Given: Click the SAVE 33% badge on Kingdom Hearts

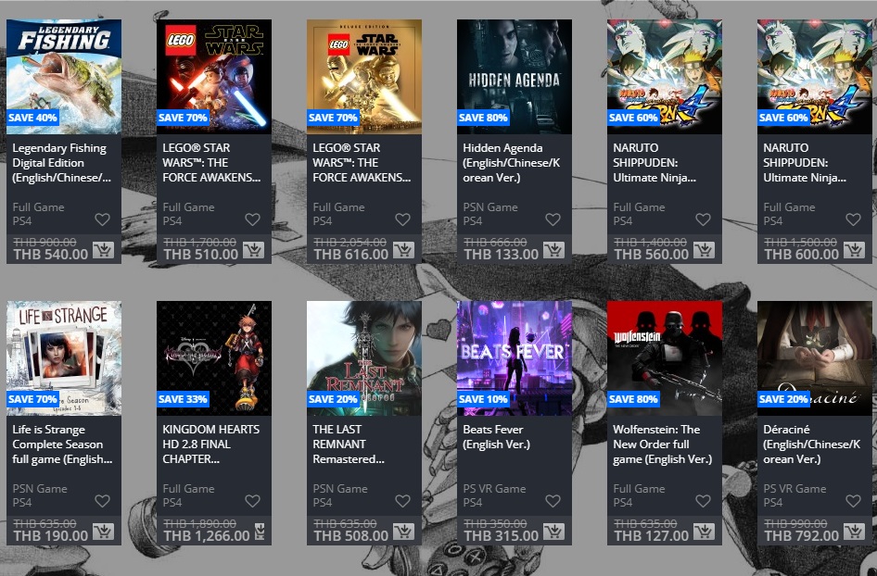Looking at the screenshot, I should pos(183,399).
